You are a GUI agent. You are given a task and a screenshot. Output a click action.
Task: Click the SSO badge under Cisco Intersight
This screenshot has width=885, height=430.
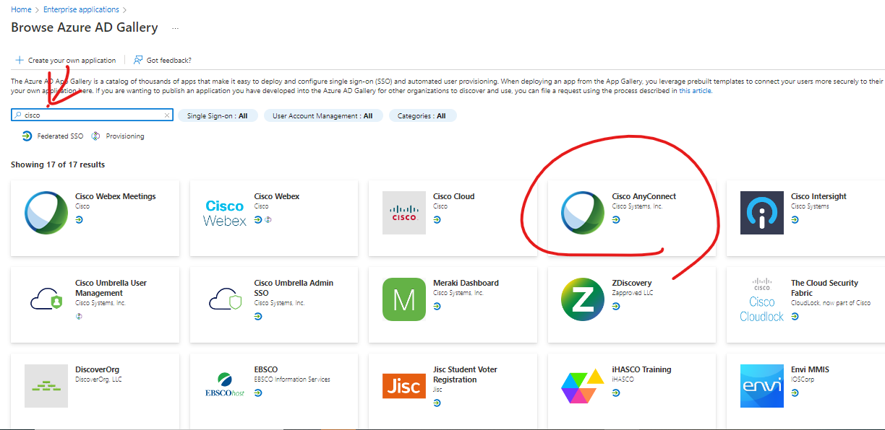point(795,219)
